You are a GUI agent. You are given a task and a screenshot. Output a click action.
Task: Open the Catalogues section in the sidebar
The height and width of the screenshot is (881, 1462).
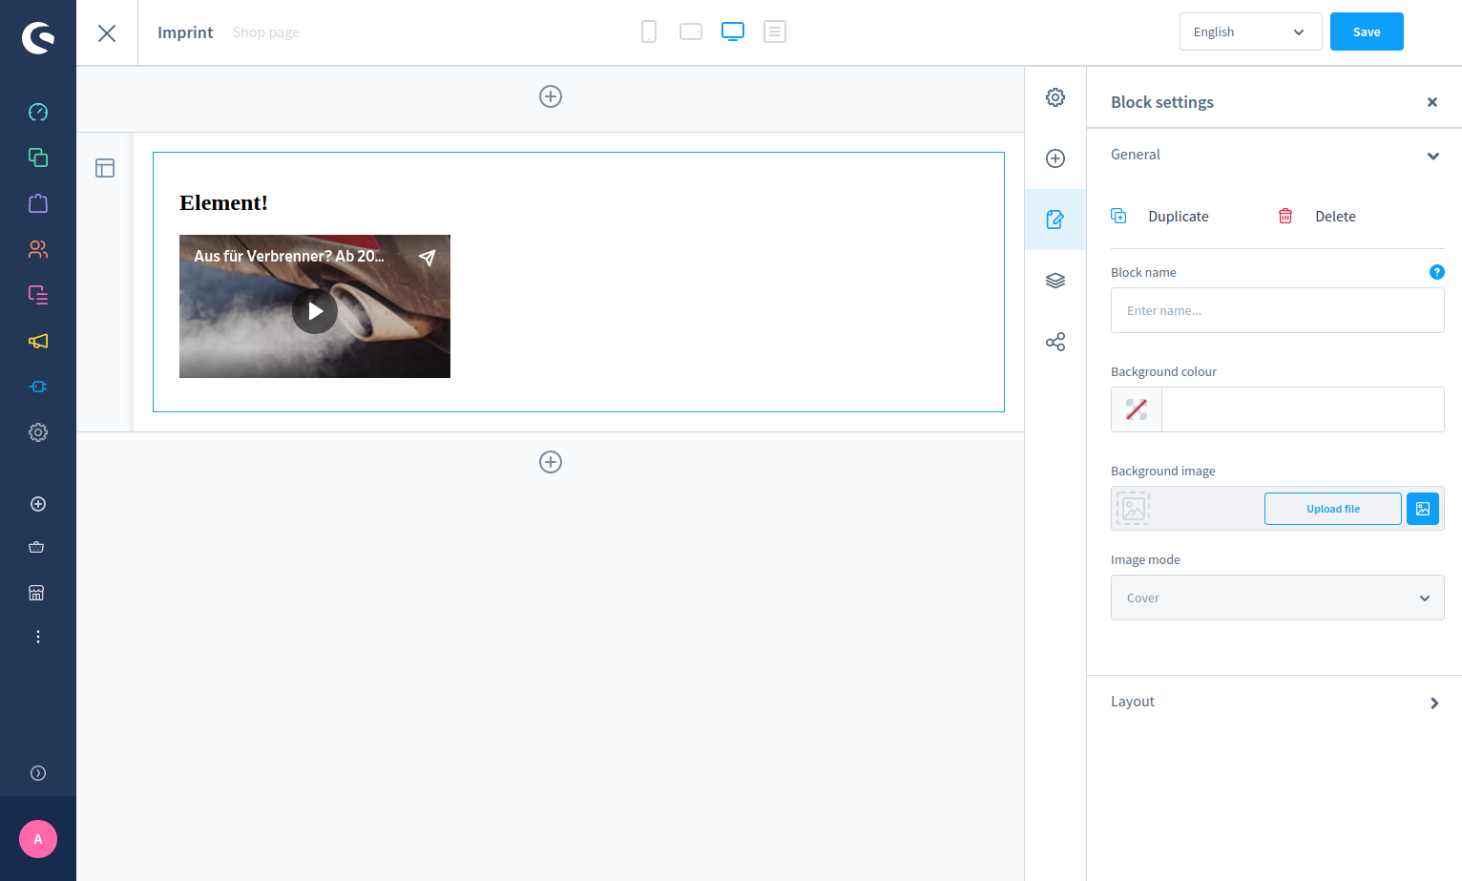coord(38,157)
